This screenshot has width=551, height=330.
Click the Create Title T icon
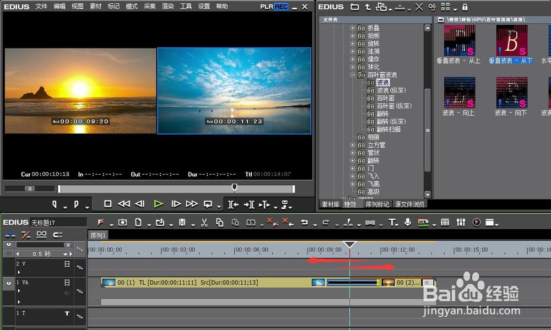[391, 223]
